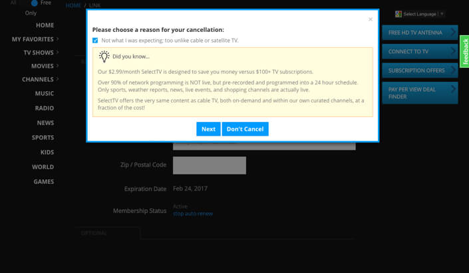Choose Don't Cancel to keep the subscription
Viewport: 469px width, 273px height.
click(x=245, y=129)
